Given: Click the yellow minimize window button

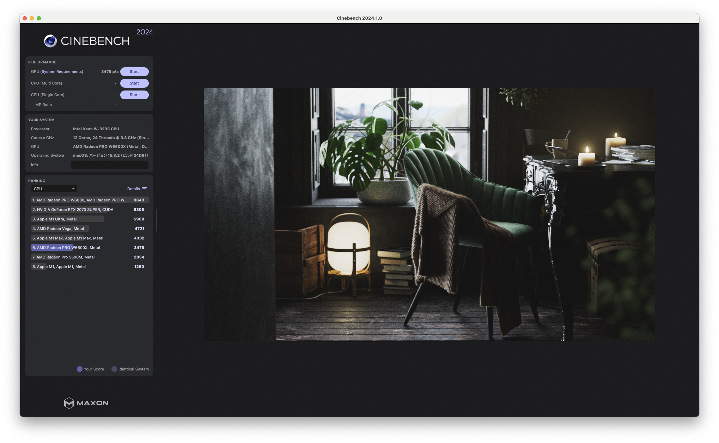Looking at the screenshot, I should tap(32, 18).
